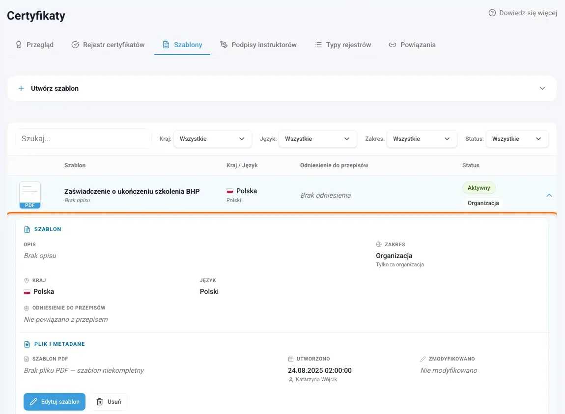Click the Certyfikaty page heading
Image resolution: width=565 pixels, height=414 pixels.
(x=36, y=16)
